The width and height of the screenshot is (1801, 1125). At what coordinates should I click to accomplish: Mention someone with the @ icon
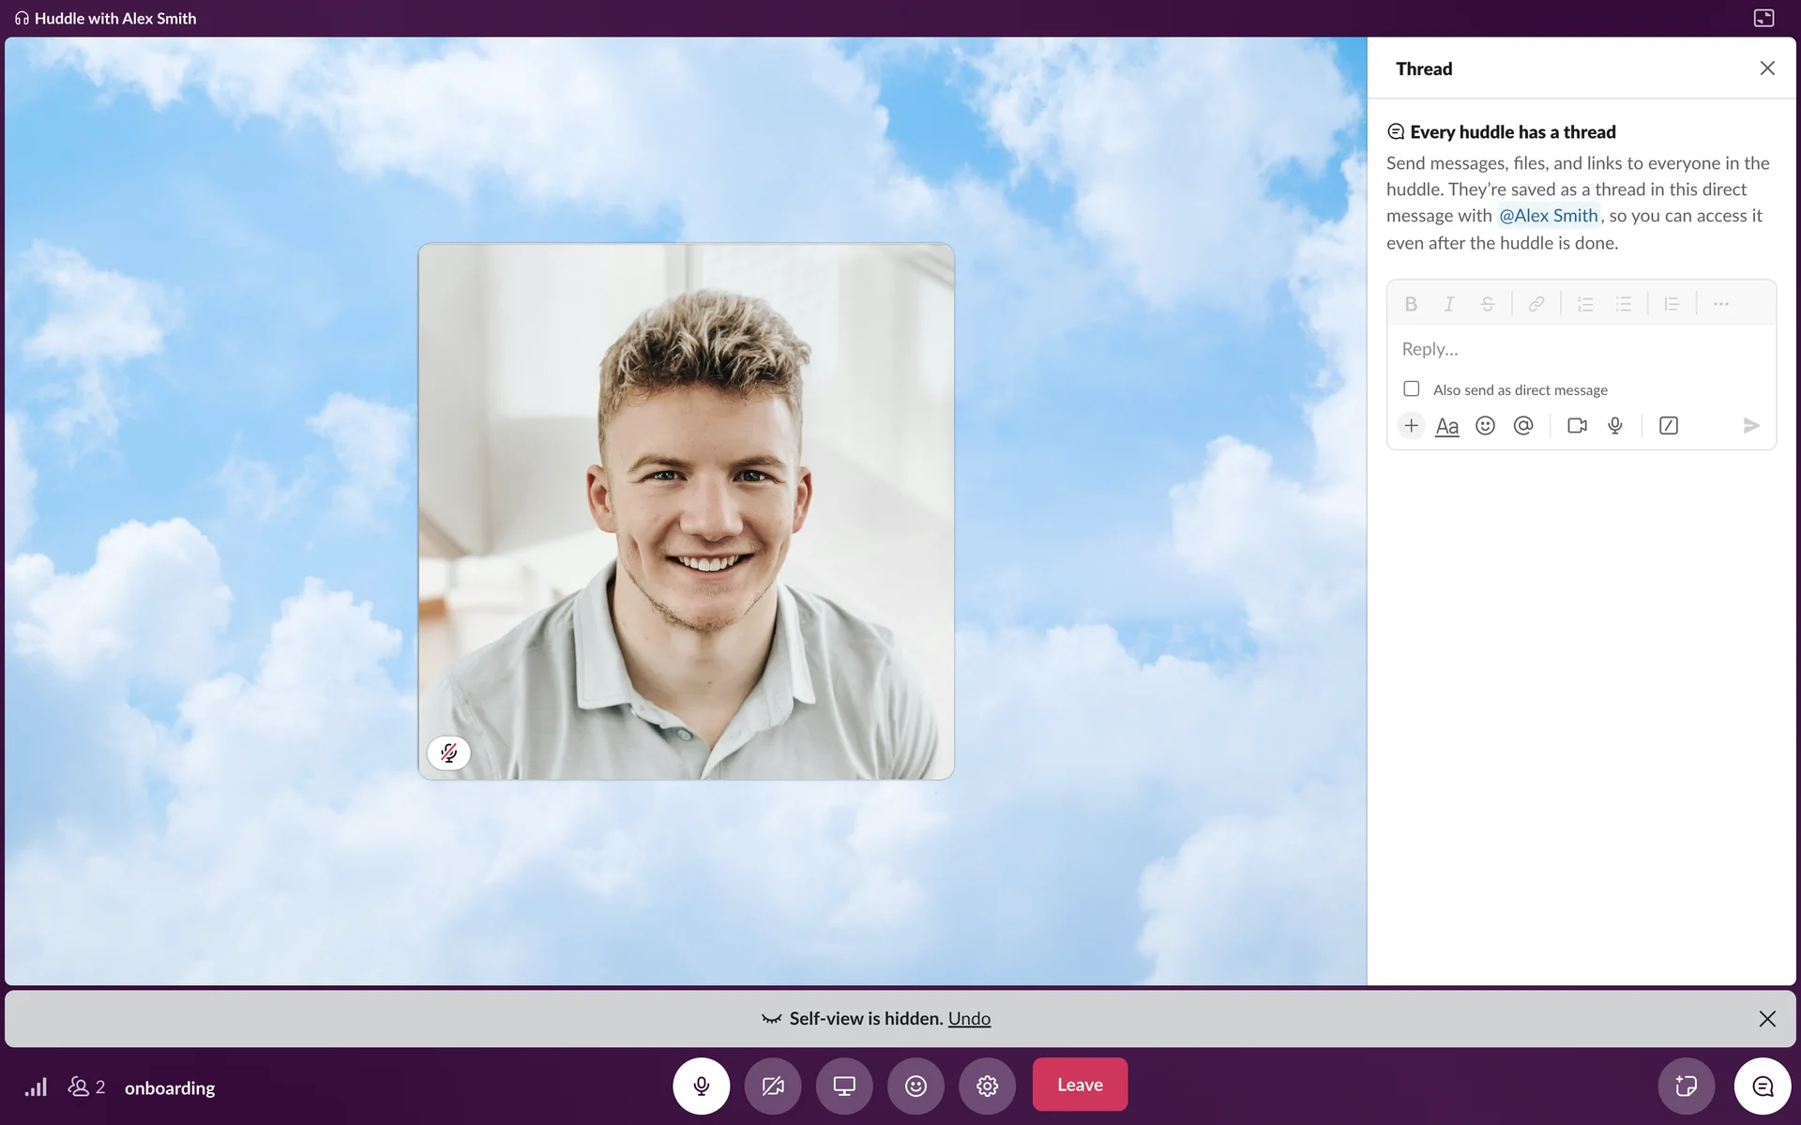[x=1523, y=426]
